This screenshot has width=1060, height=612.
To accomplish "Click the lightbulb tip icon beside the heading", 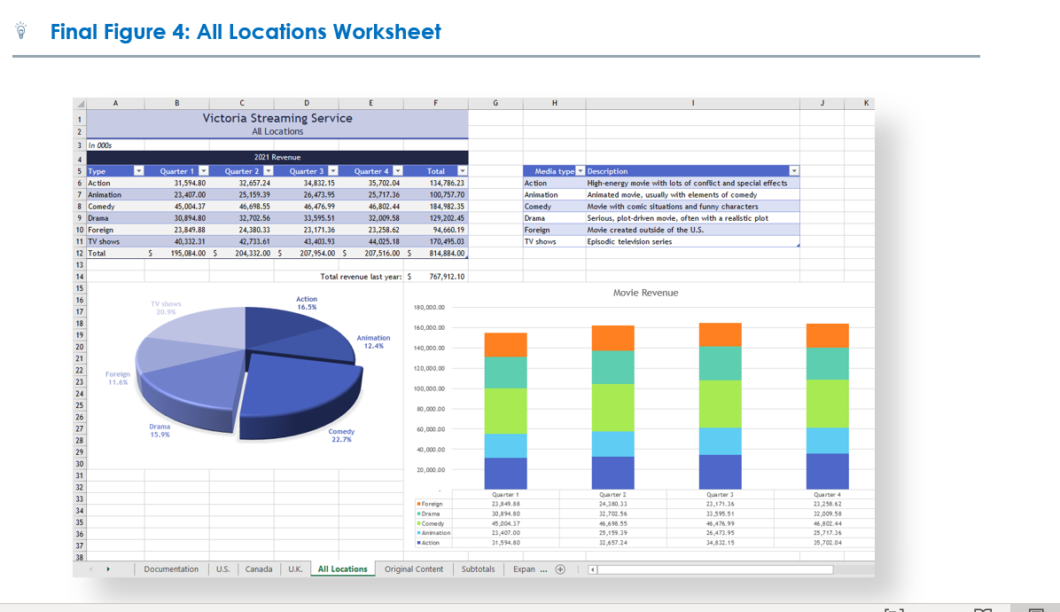I will 21,30.
